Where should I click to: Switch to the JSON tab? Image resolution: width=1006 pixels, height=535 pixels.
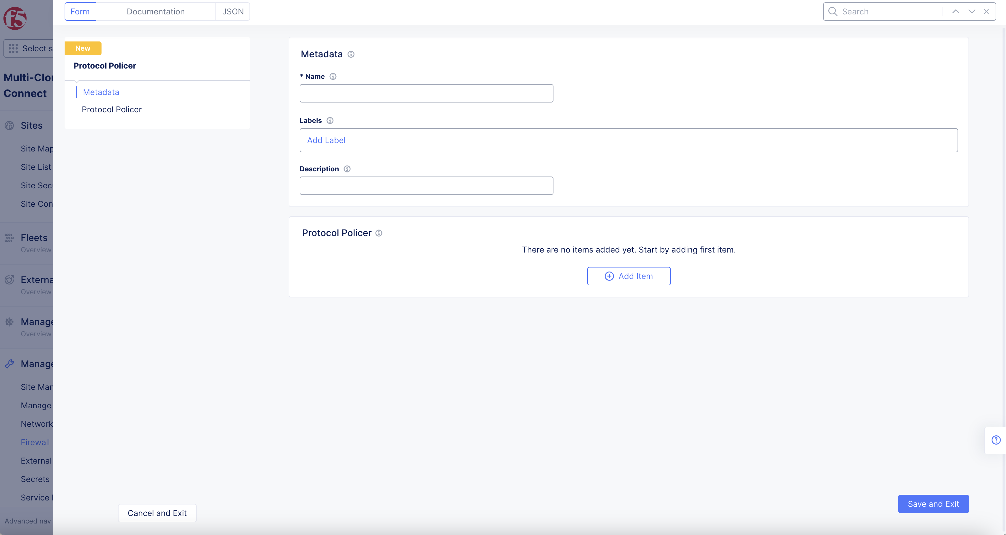tap(233, 11)
